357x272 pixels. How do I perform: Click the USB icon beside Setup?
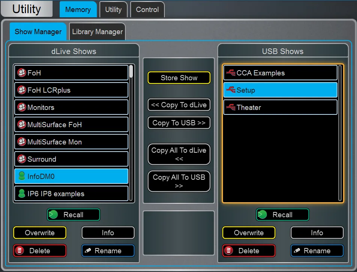230,90
